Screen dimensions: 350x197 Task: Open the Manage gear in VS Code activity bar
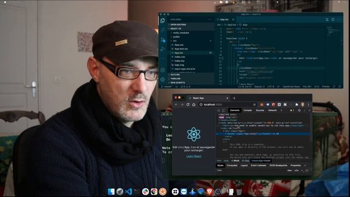(163, 79)
